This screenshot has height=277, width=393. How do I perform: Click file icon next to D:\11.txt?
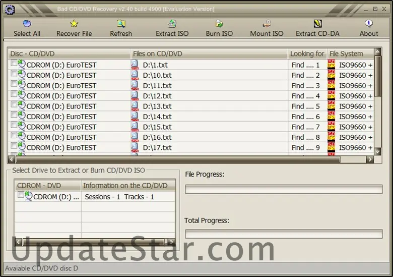click(x=135, y=85)
